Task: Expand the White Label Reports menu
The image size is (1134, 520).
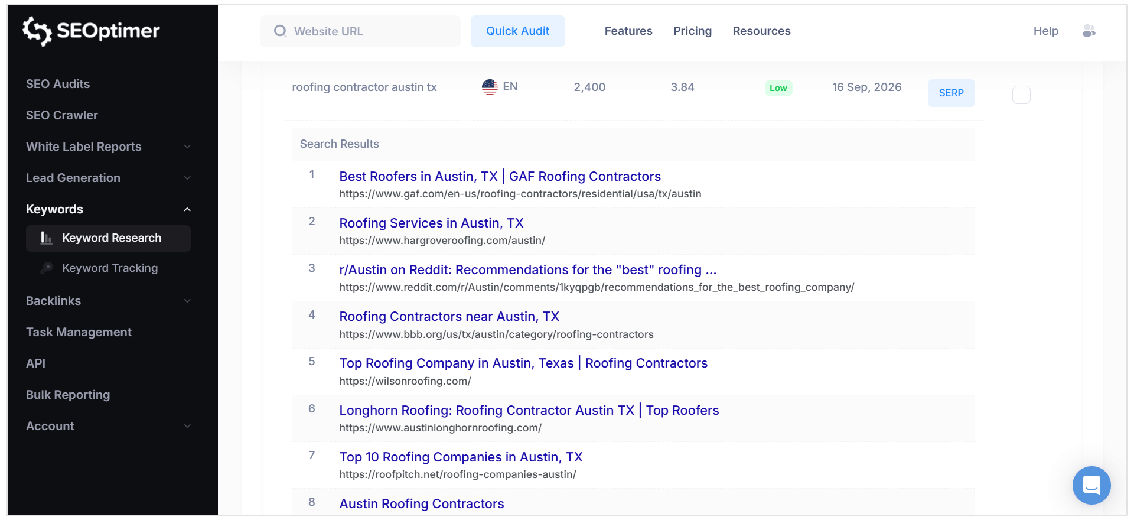Action: pyautogui.click(x=108, y=147)
